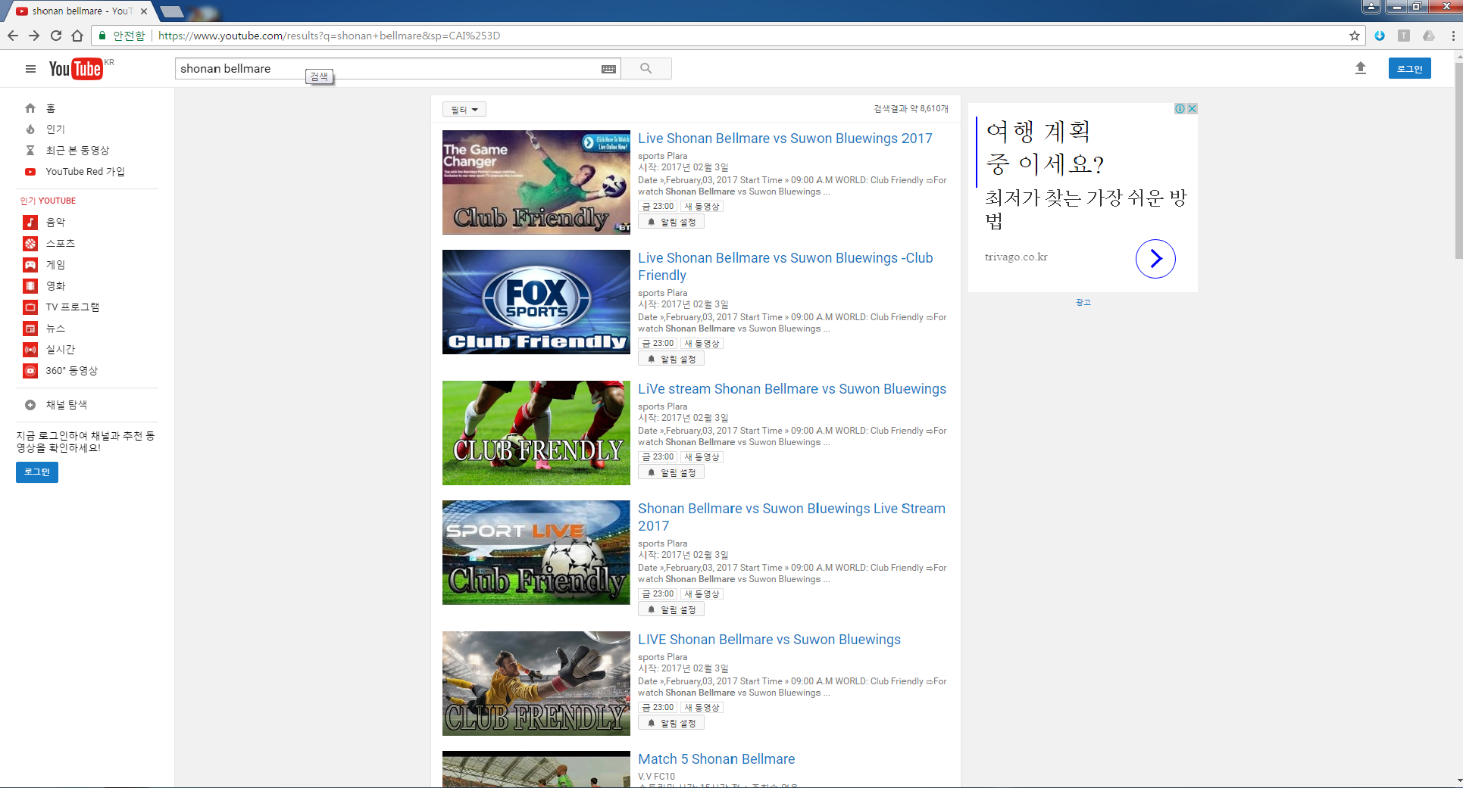Screen dimensions: 1463x788
Task: Bookmark this page with star icon
Action: click(1355, 36)
